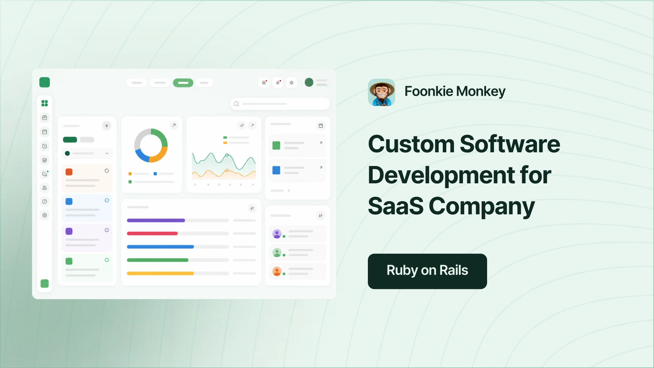Screen dimensions: 654x368
Task: Expand the donut chart card with arrow icon
Action: pyautogui.click(x=174, y=125)
